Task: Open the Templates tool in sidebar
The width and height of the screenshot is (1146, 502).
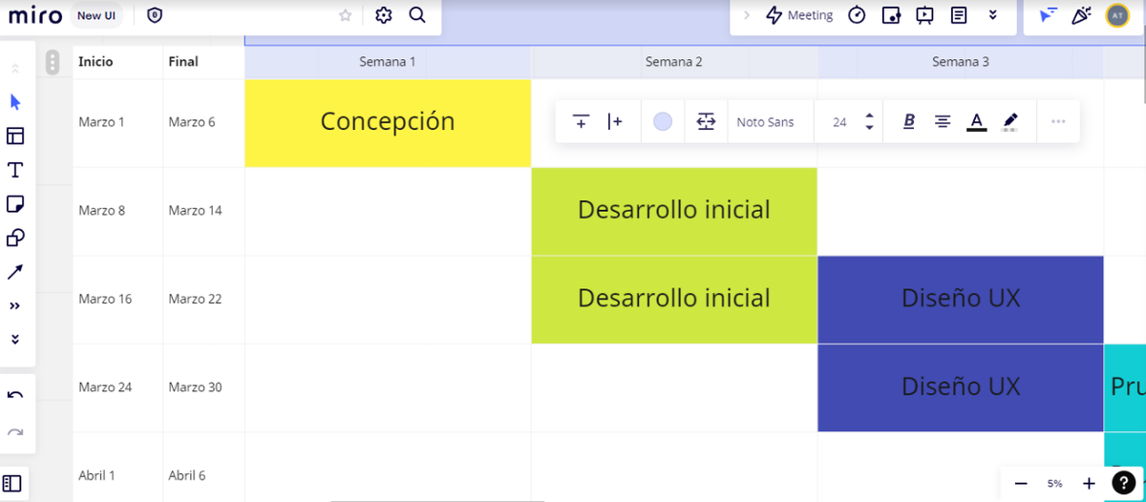Action: click(15, 136)
